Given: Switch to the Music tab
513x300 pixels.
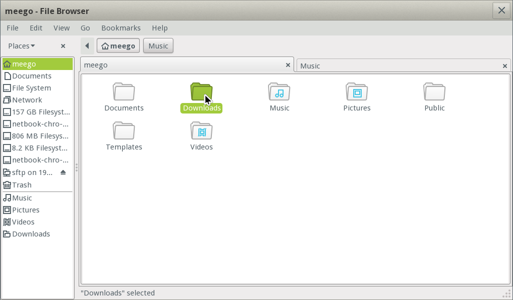Looking at the screenshot, I should coord(404,65).
